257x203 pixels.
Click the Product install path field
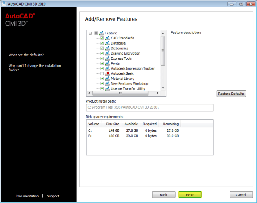tap(149, 108)
